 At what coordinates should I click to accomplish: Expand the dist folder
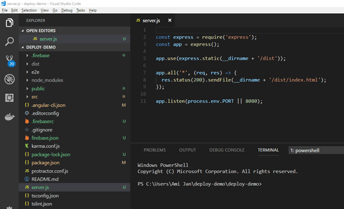(27, 64)
